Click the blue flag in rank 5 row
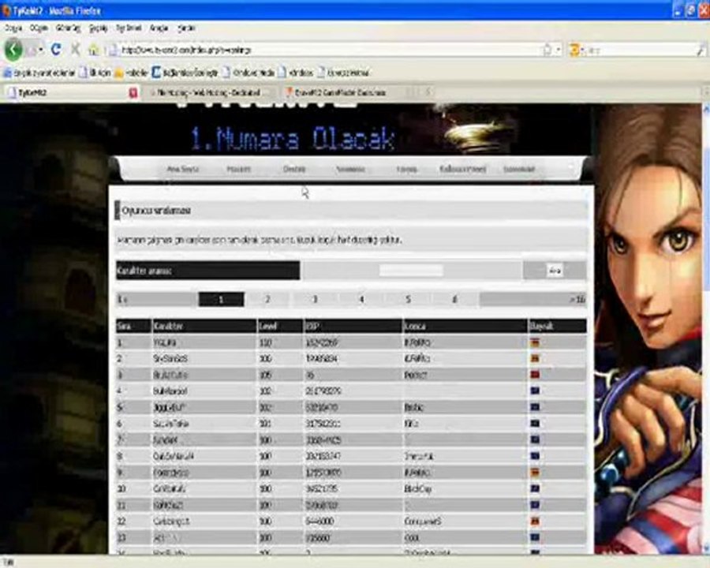 tap(535, 407)
